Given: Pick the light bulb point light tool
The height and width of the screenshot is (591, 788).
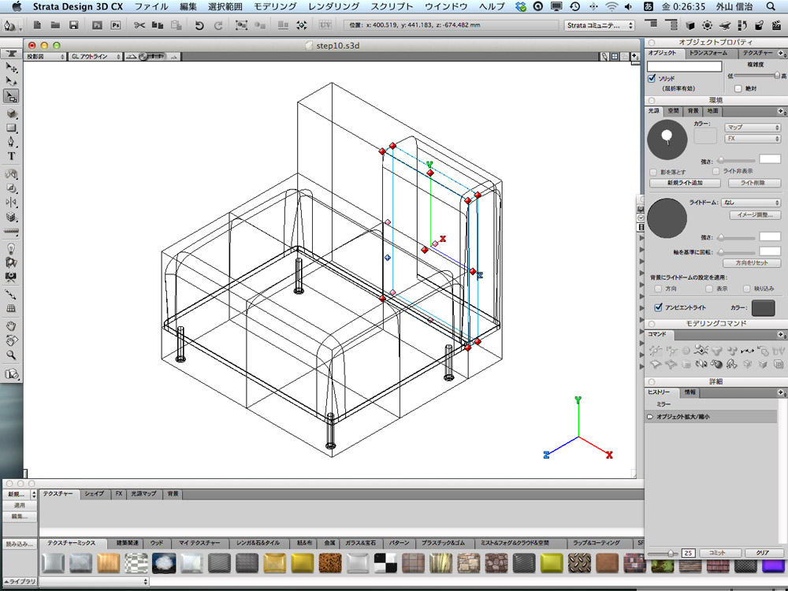Looking at the screenshot, I should point(11,248).
